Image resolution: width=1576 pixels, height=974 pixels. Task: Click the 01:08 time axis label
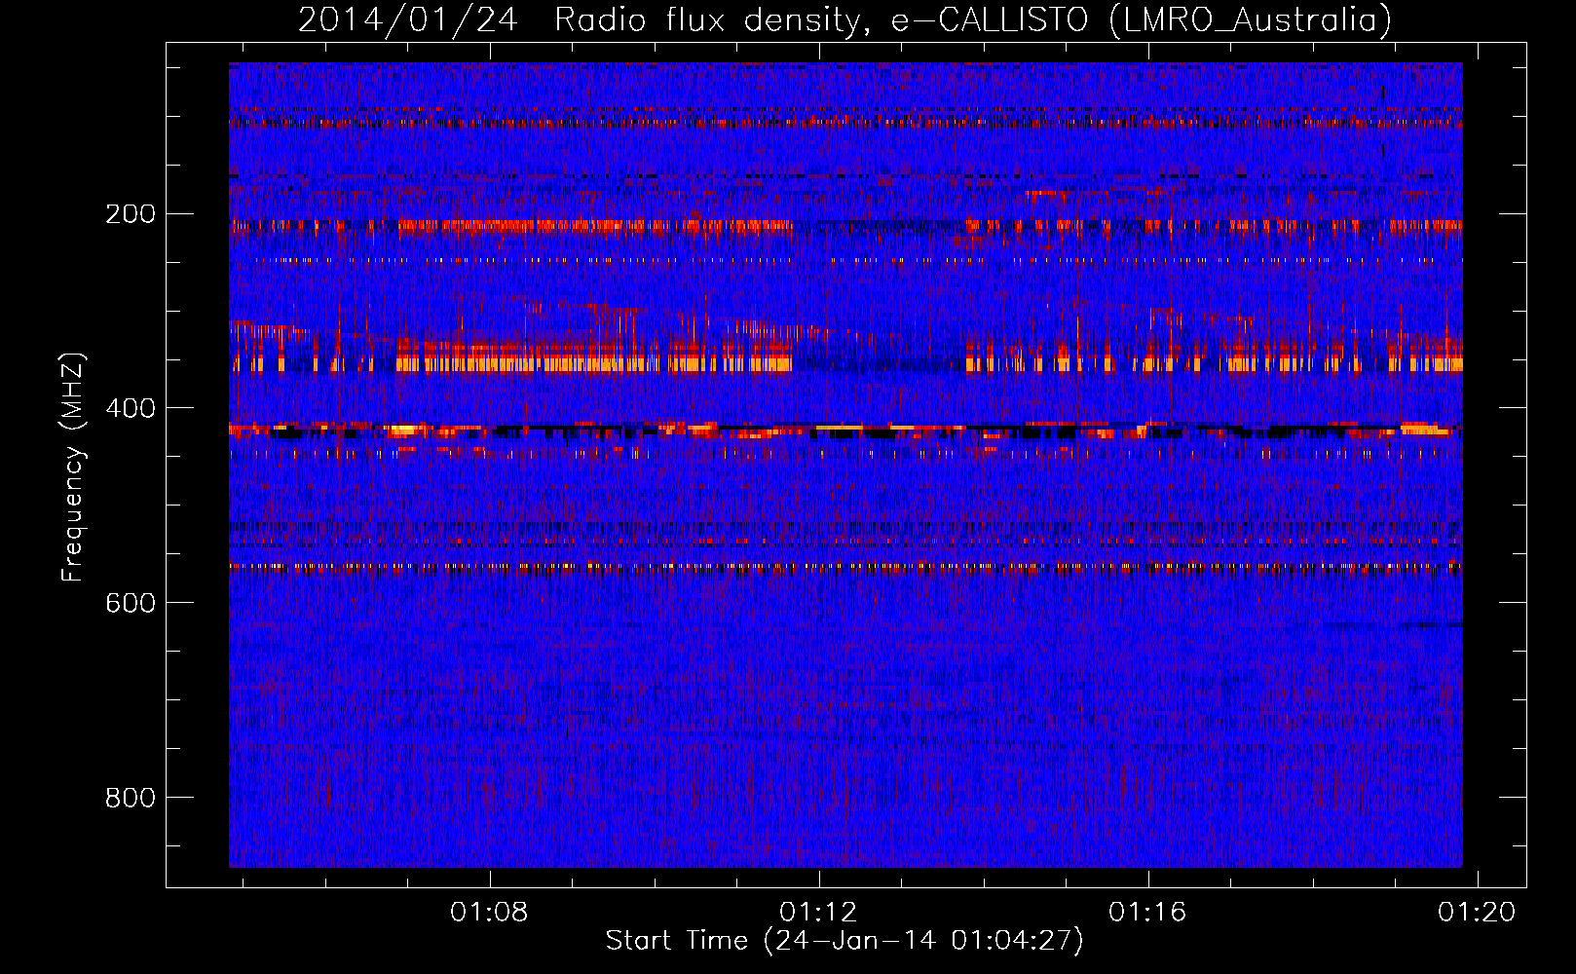point(489,912)
